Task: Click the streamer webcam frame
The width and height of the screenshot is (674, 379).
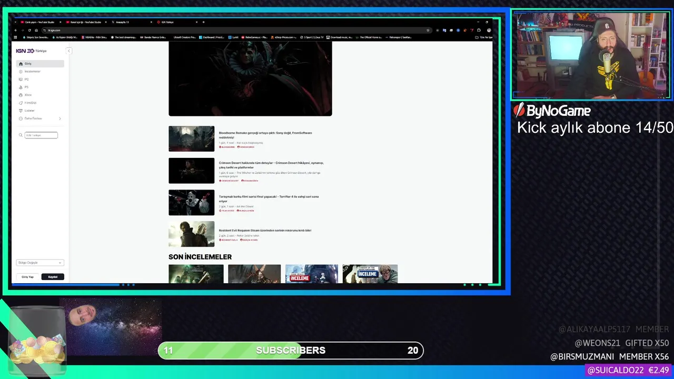Action: pos(591,55)
